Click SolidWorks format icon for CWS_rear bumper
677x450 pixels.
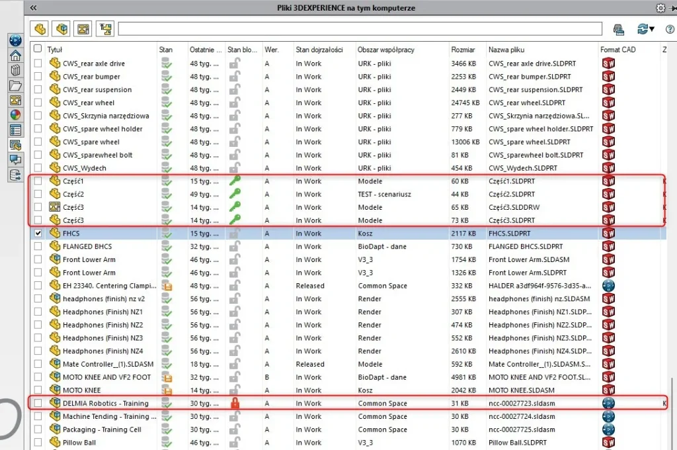[x=608, y=77]
